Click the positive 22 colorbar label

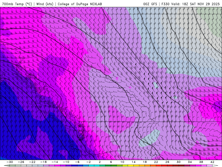[x=156, y=162]
